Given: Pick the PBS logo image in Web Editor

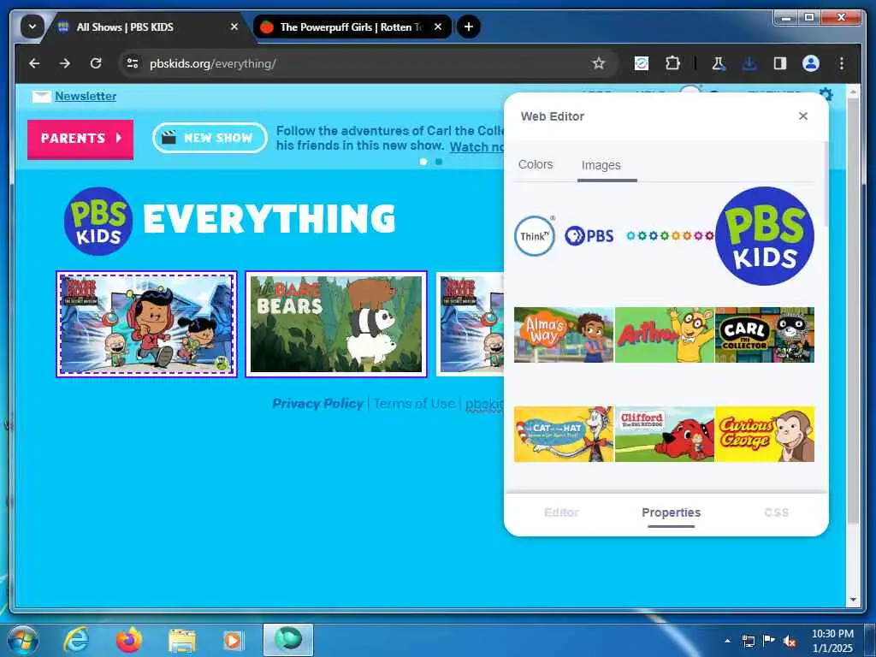Looking at the screenshot, I should point(589,236).
